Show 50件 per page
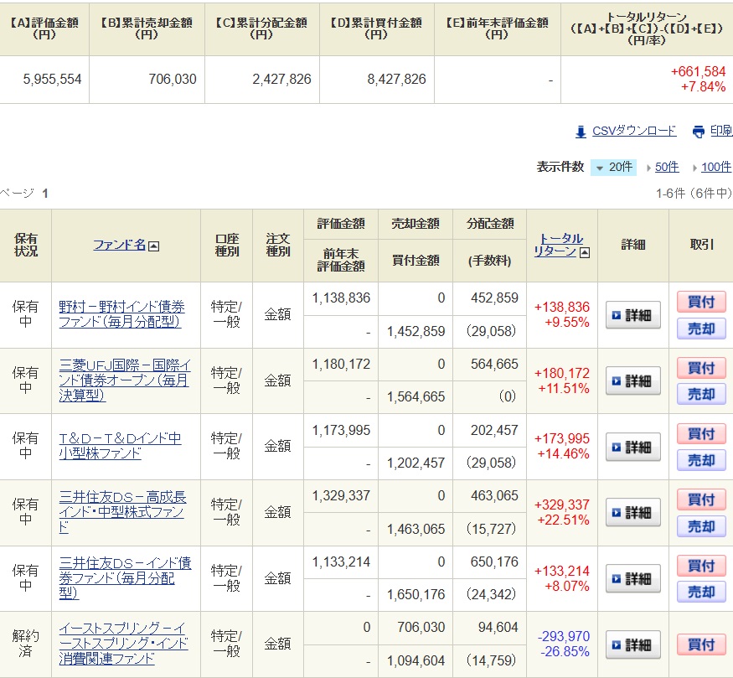The width and height of the screenshot is (733, 678). click(667, 168)
